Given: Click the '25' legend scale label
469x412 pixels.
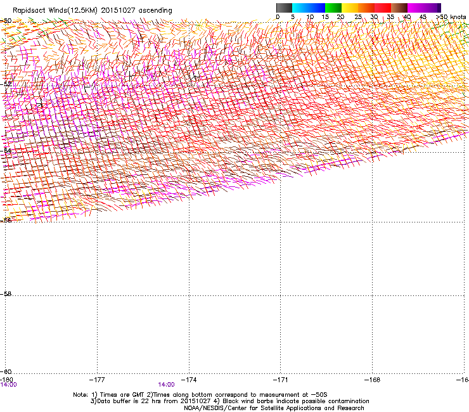Looking at the screenshot, I should [x=358, y=17].
